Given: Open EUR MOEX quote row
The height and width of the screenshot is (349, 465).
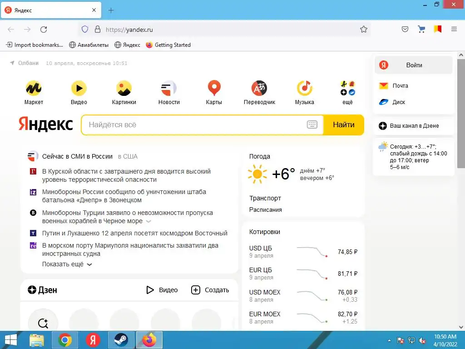Looking at the screenshot, I should tap(303, 318).
